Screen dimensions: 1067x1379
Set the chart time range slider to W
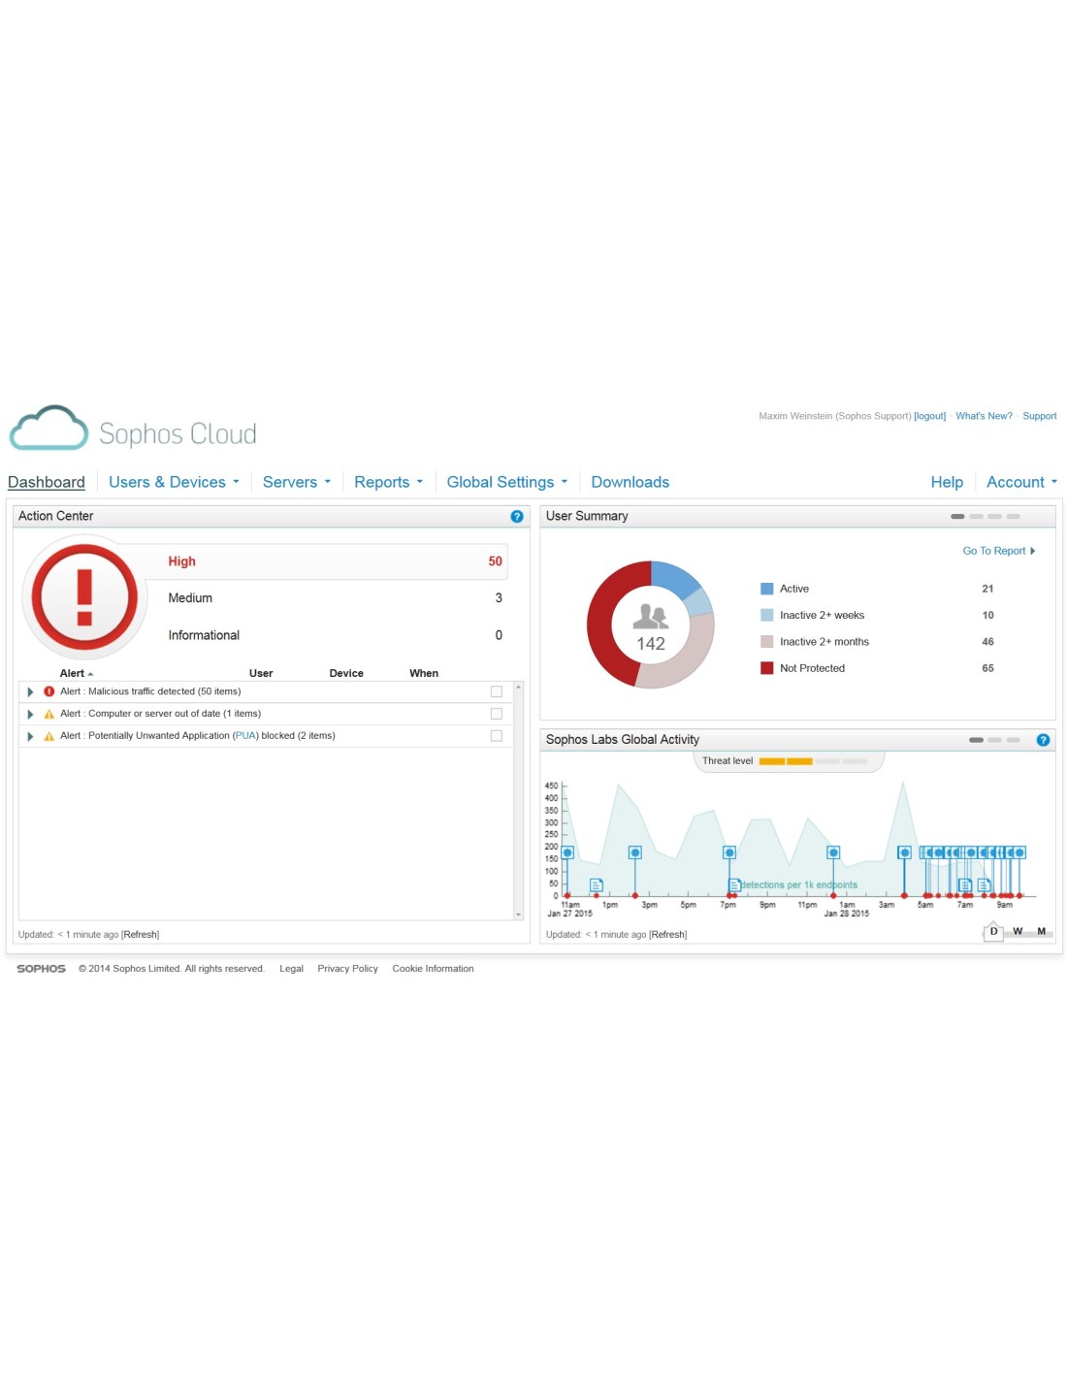1017,931
